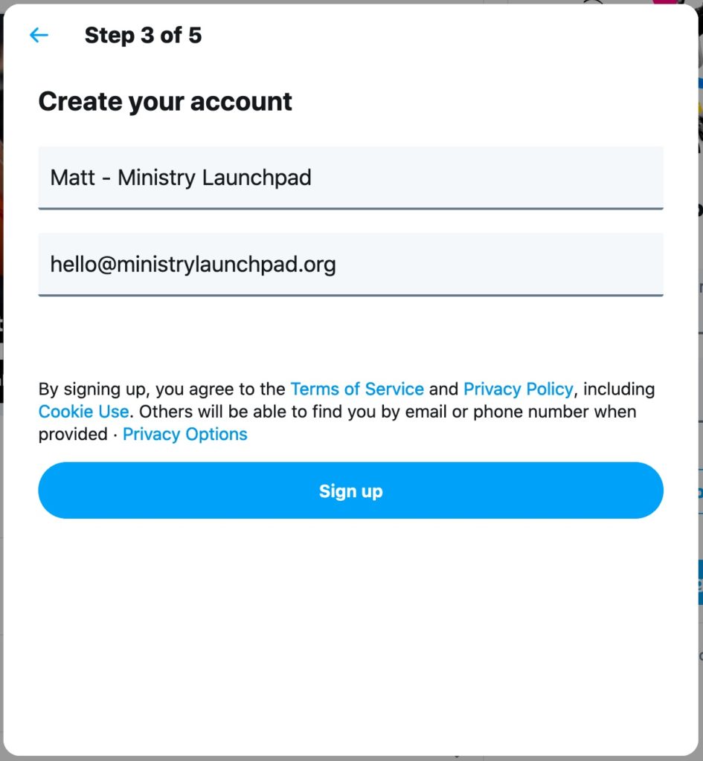The image size is (703, 761).
Task: Follow the Cookie Use link
Action: coord(83,412)
